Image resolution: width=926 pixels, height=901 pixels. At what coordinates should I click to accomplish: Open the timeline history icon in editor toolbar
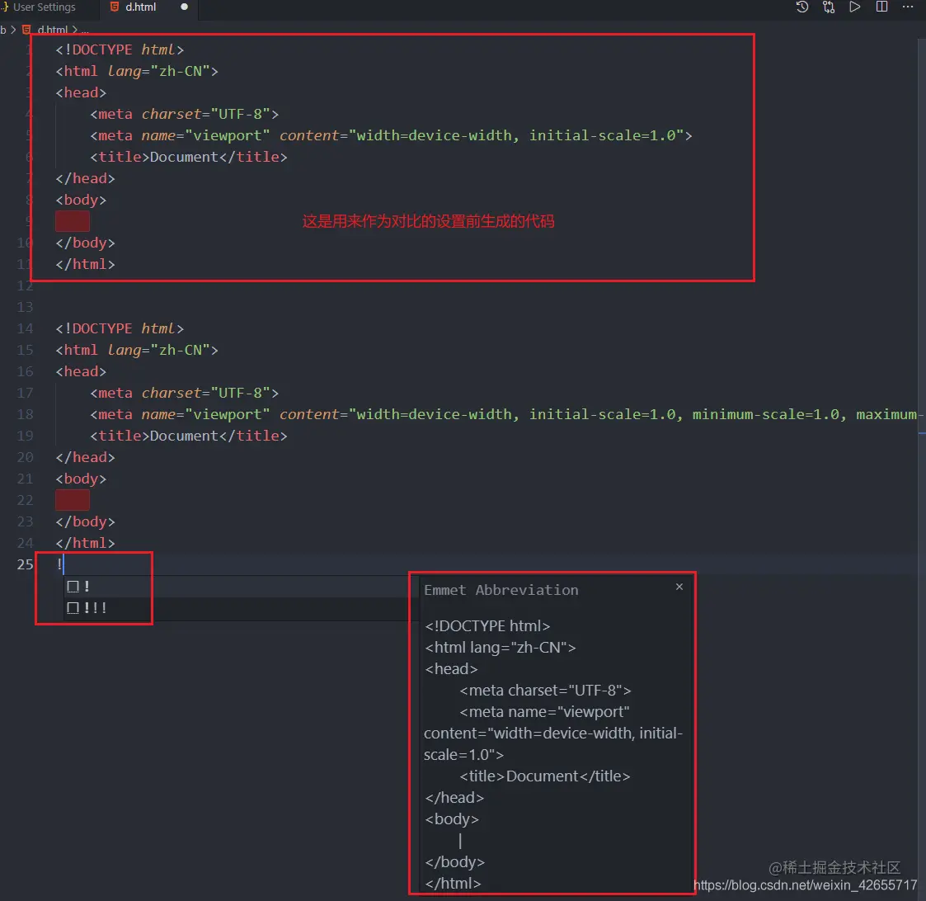pyautogui.click(x=801, y=7)
